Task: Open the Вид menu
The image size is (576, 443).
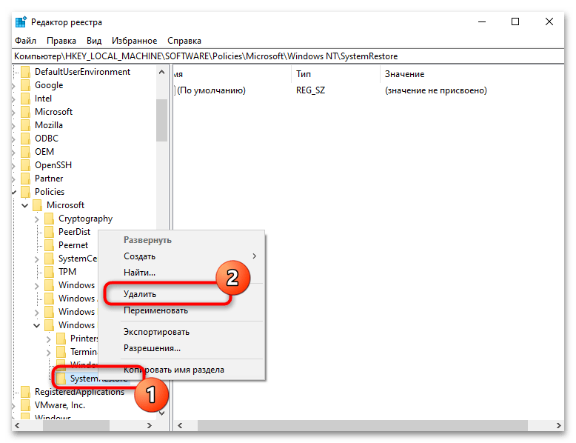Action: pos(94,41)
